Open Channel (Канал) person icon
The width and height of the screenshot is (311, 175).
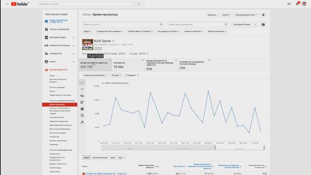point(46,62)
